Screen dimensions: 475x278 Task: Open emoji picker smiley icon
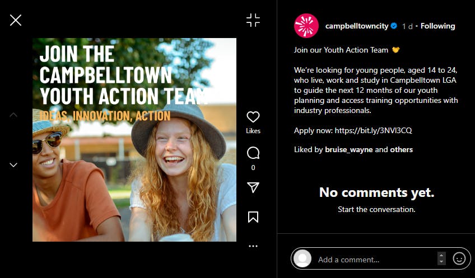pyautogui.click(x=459, y=258)
